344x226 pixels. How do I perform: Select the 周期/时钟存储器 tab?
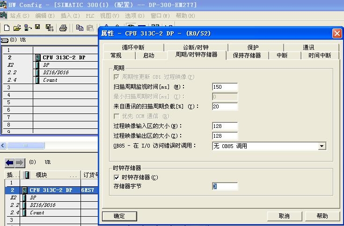tap(197, 55)
